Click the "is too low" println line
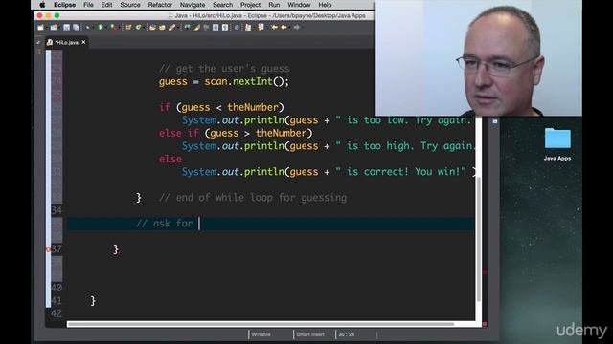Screen dimensions: 613x344 (328, 120)
